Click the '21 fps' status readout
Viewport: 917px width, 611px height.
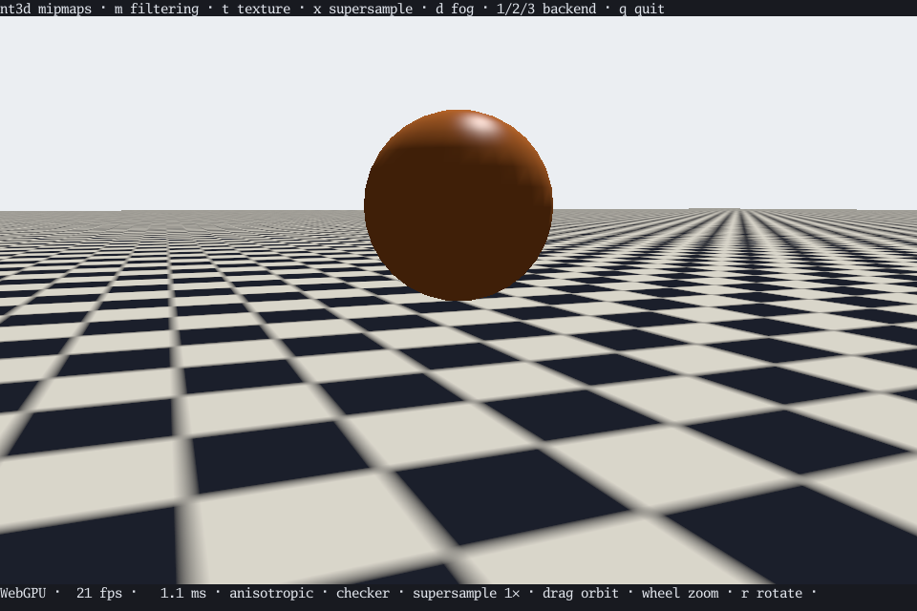click(99, 593)
